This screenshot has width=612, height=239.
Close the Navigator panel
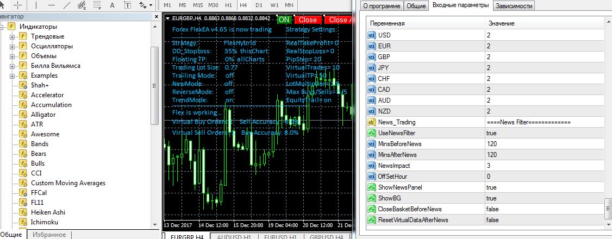click(x=157, y=17)
